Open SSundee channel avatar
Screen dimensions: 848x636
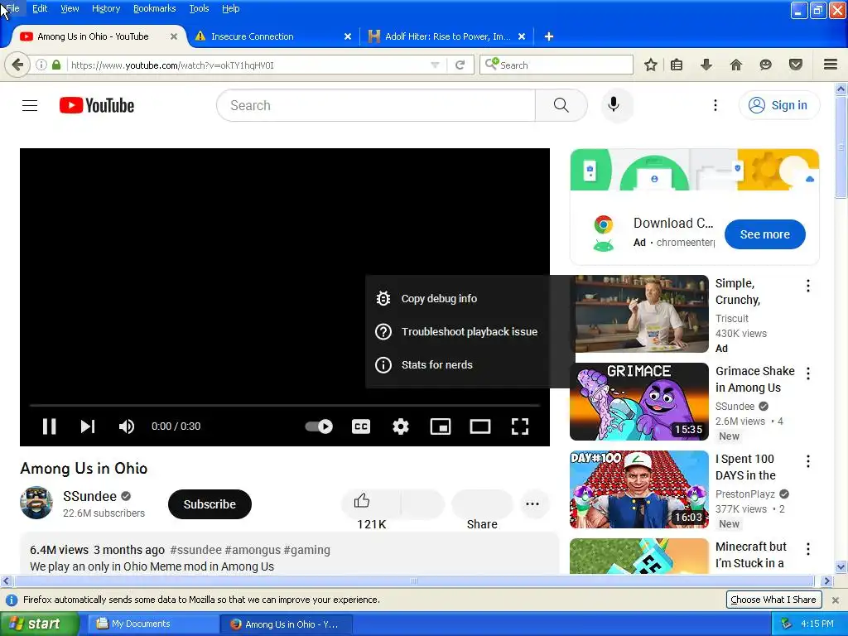click(36, 503)
